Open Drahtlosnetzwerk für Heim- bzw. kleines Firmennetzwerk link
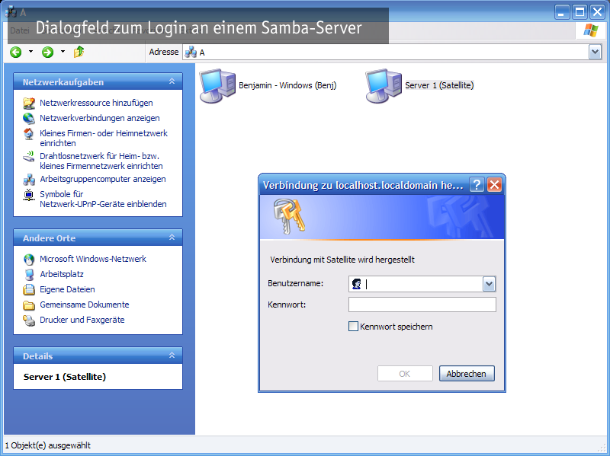The width and height of the screenshot is (610, 456). pyautogui.click(x=101, y=161)
